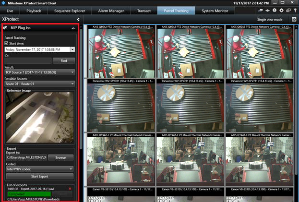Remove export with the red X icon
This screenshot has width=299, height=202.
coord(70,189)
